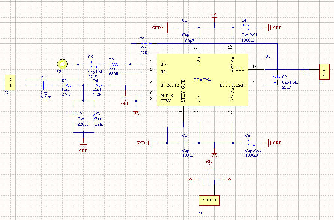Click the BOOTSTRAP pin label
Screen dimensions: 334x220
(x=232, y=85)
